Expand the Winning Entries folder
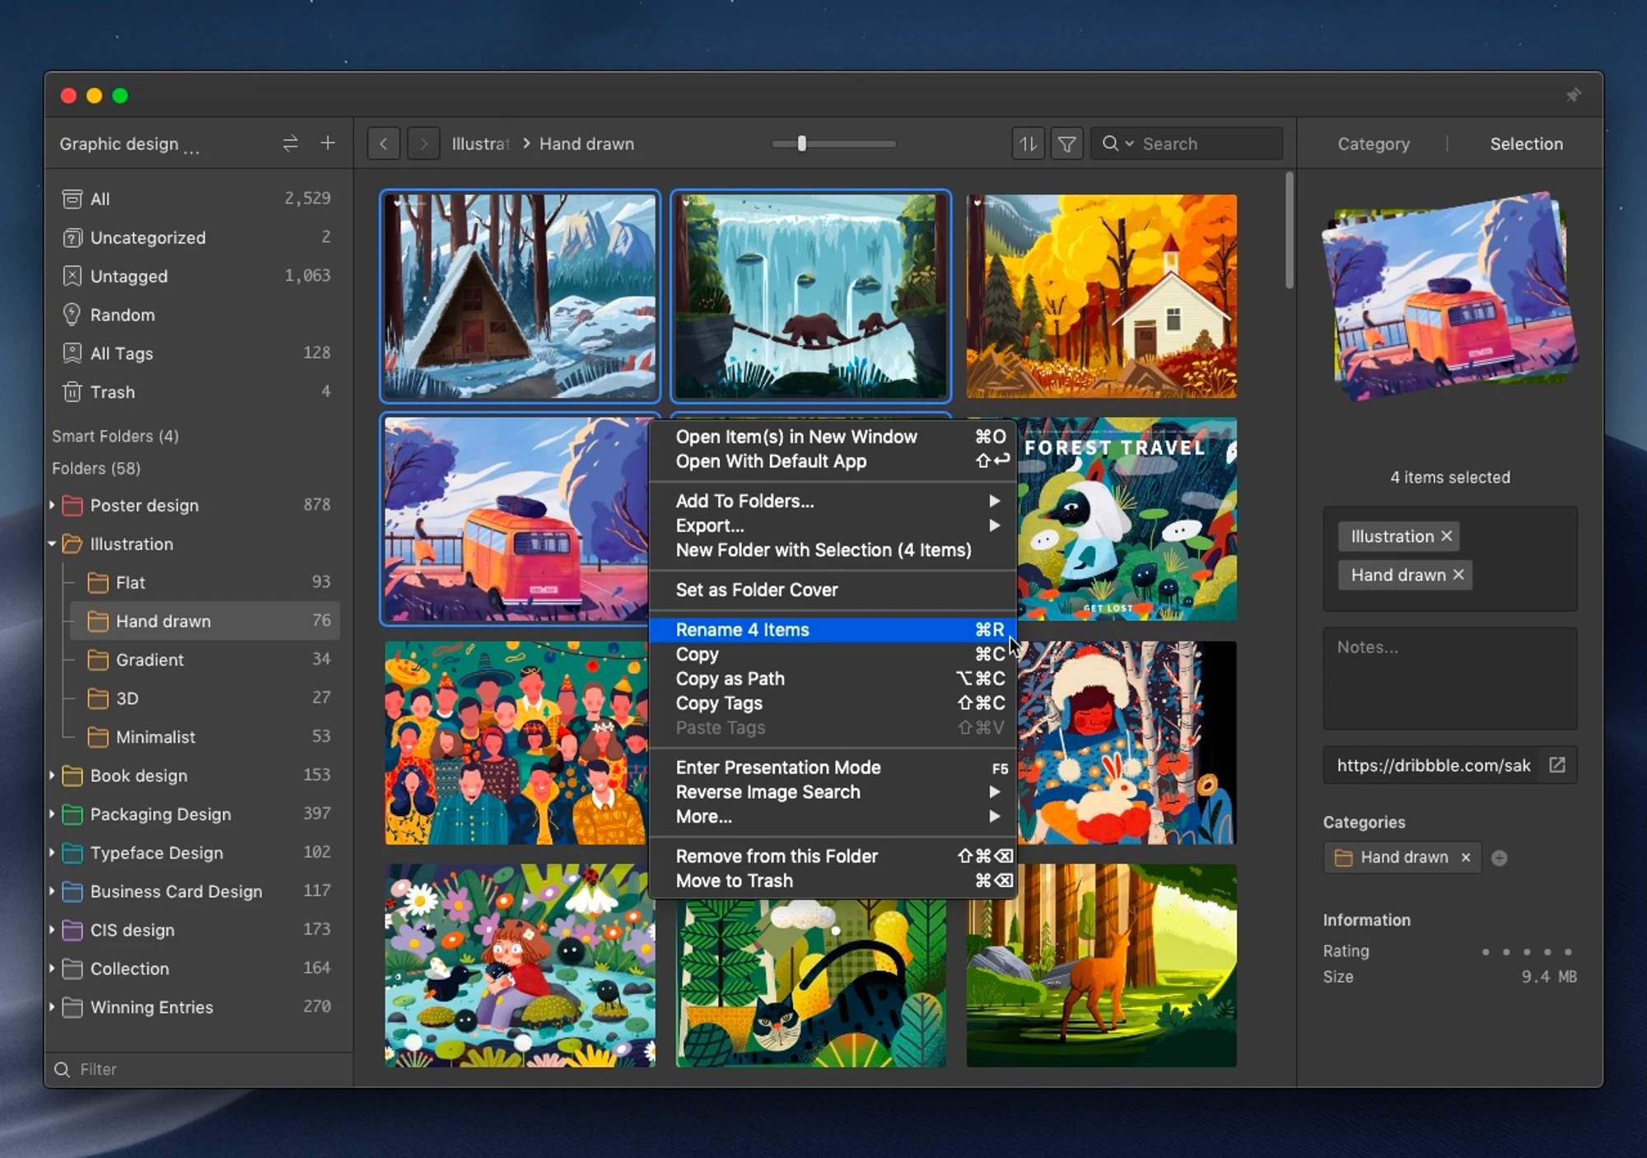 52,1007
